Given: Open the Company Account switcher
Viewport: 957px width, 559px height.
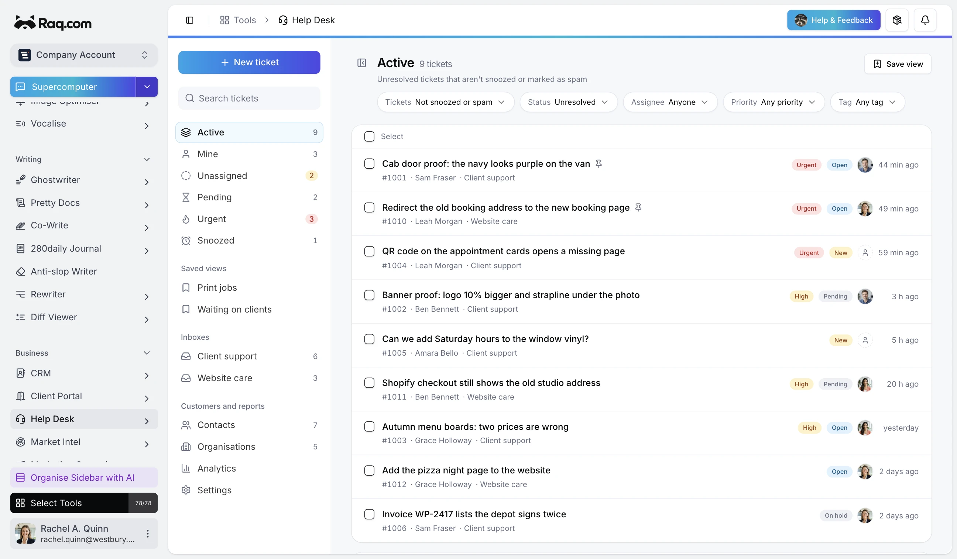Looking at the screenshot, I should click(84, 55).
